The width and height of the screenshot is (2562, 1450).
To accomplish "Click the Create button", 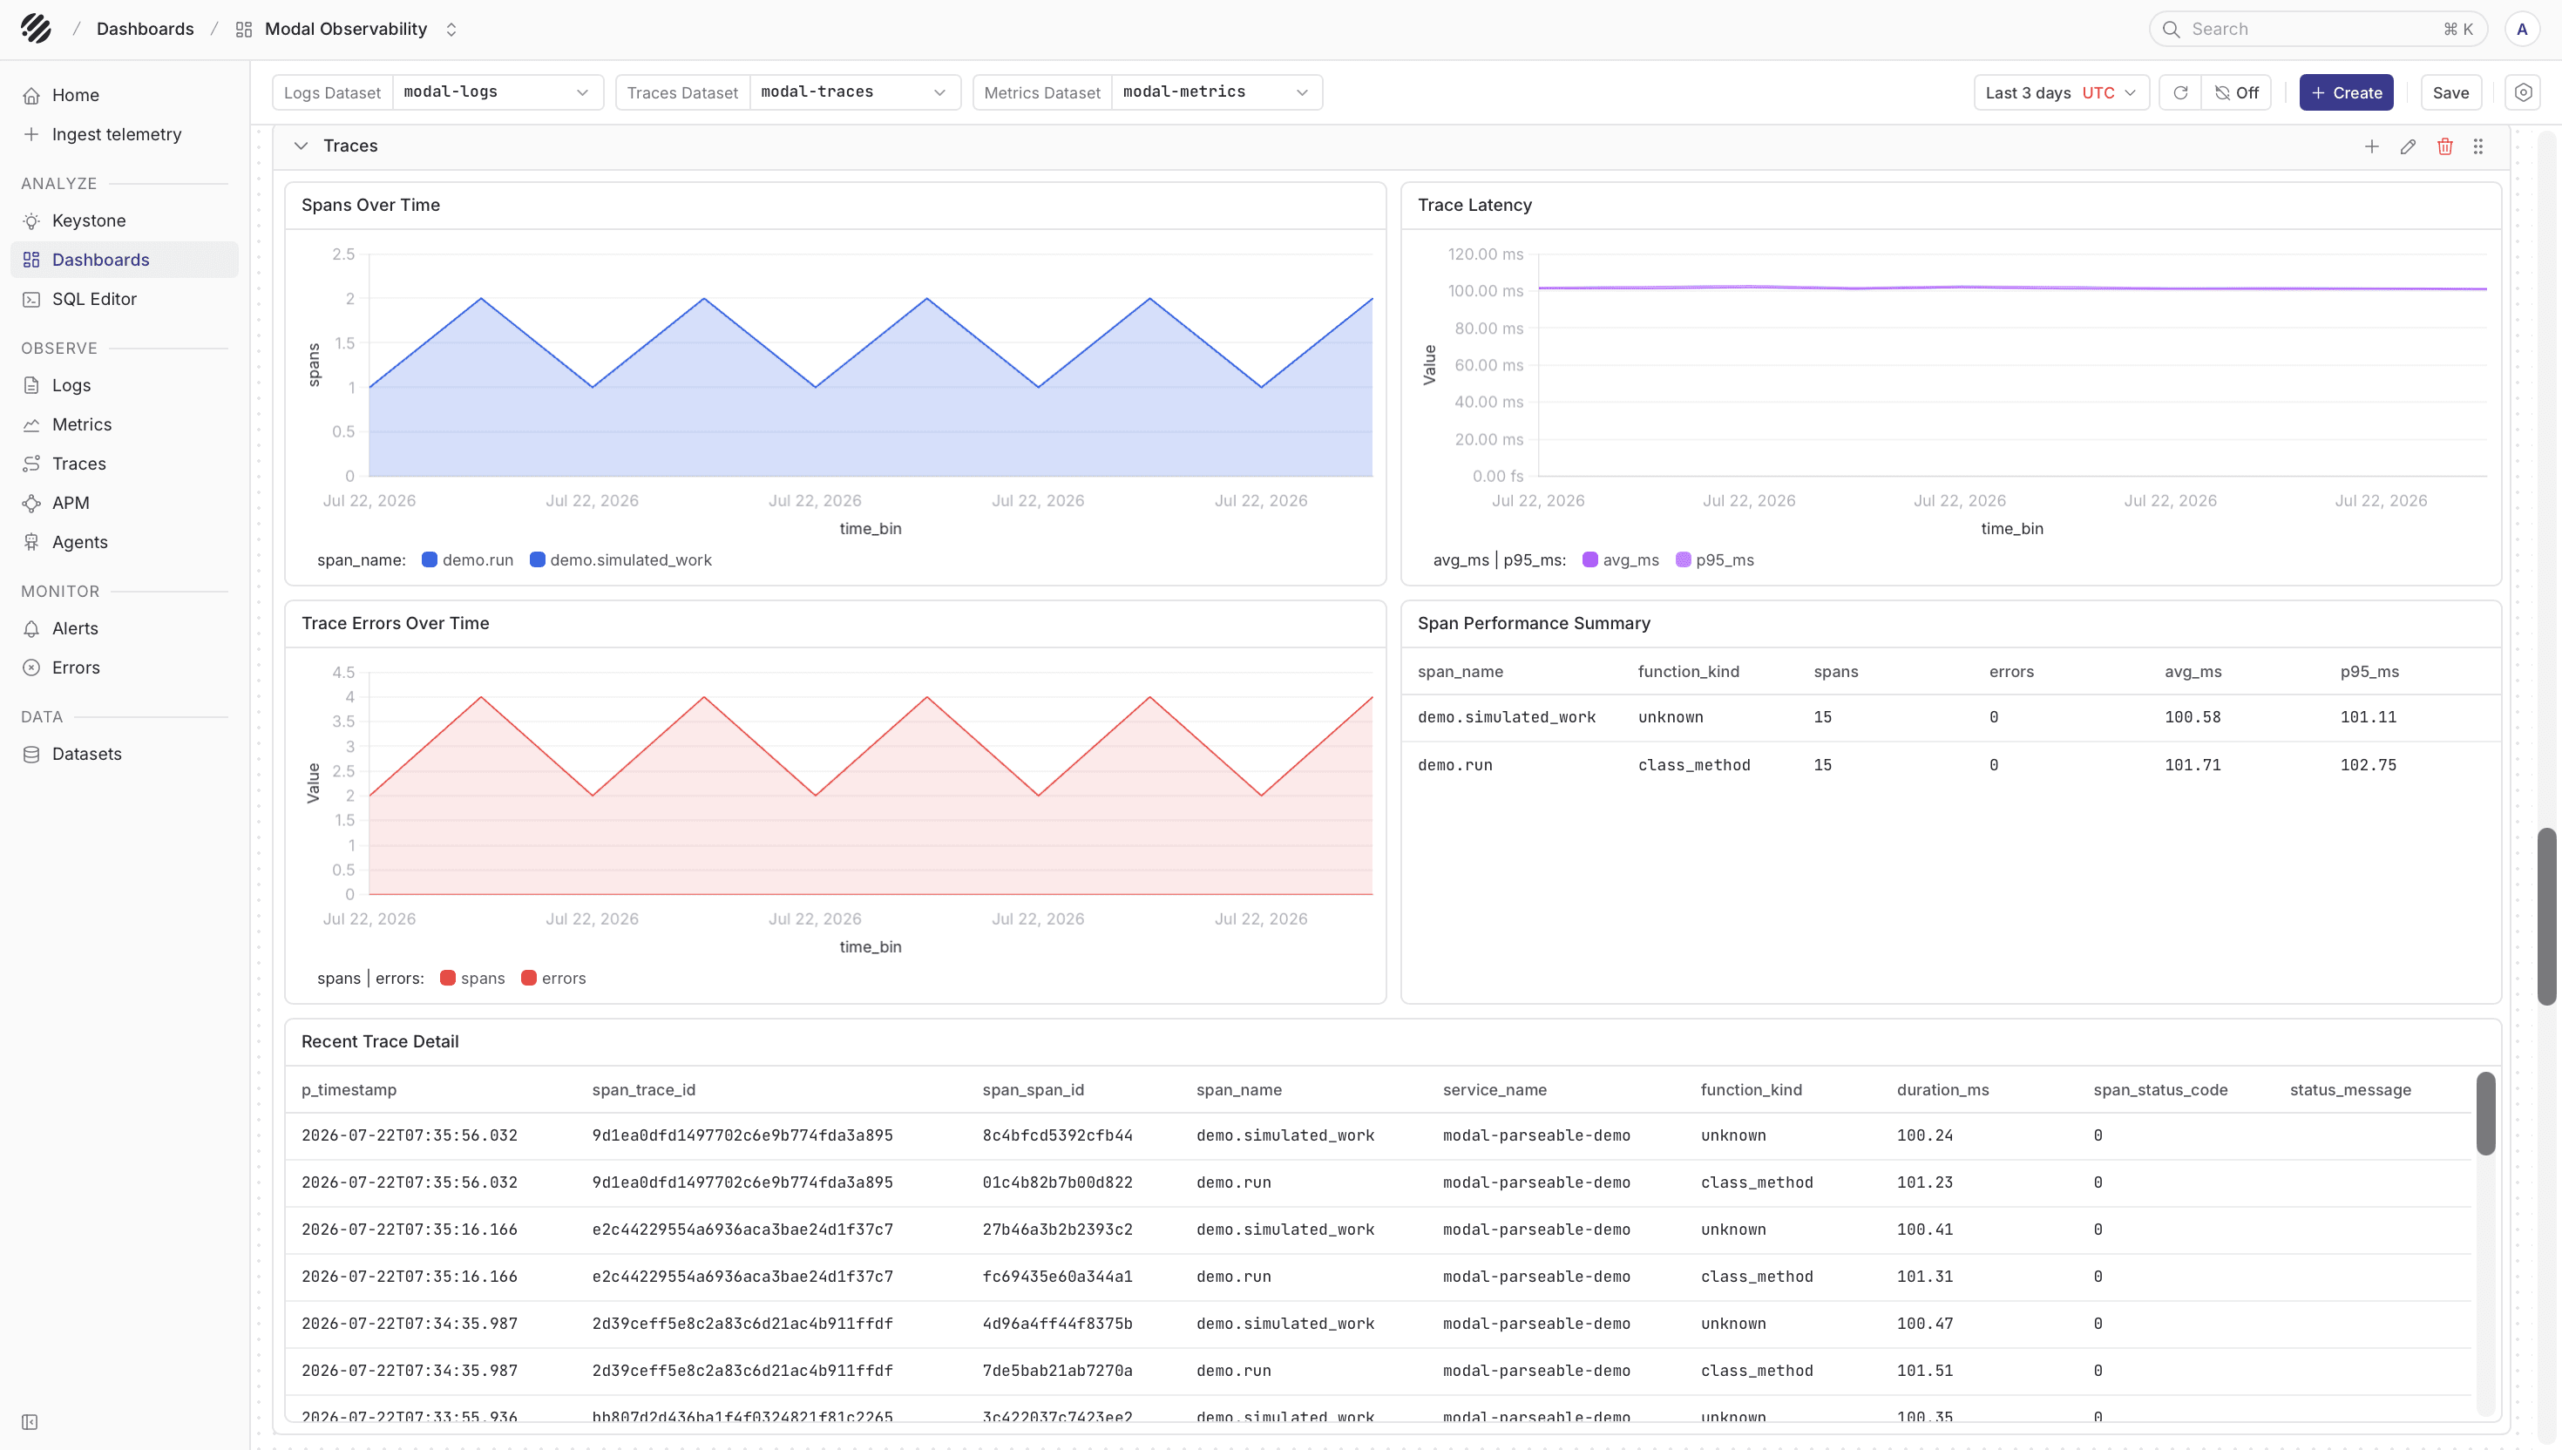I will tap(2346, 92).
